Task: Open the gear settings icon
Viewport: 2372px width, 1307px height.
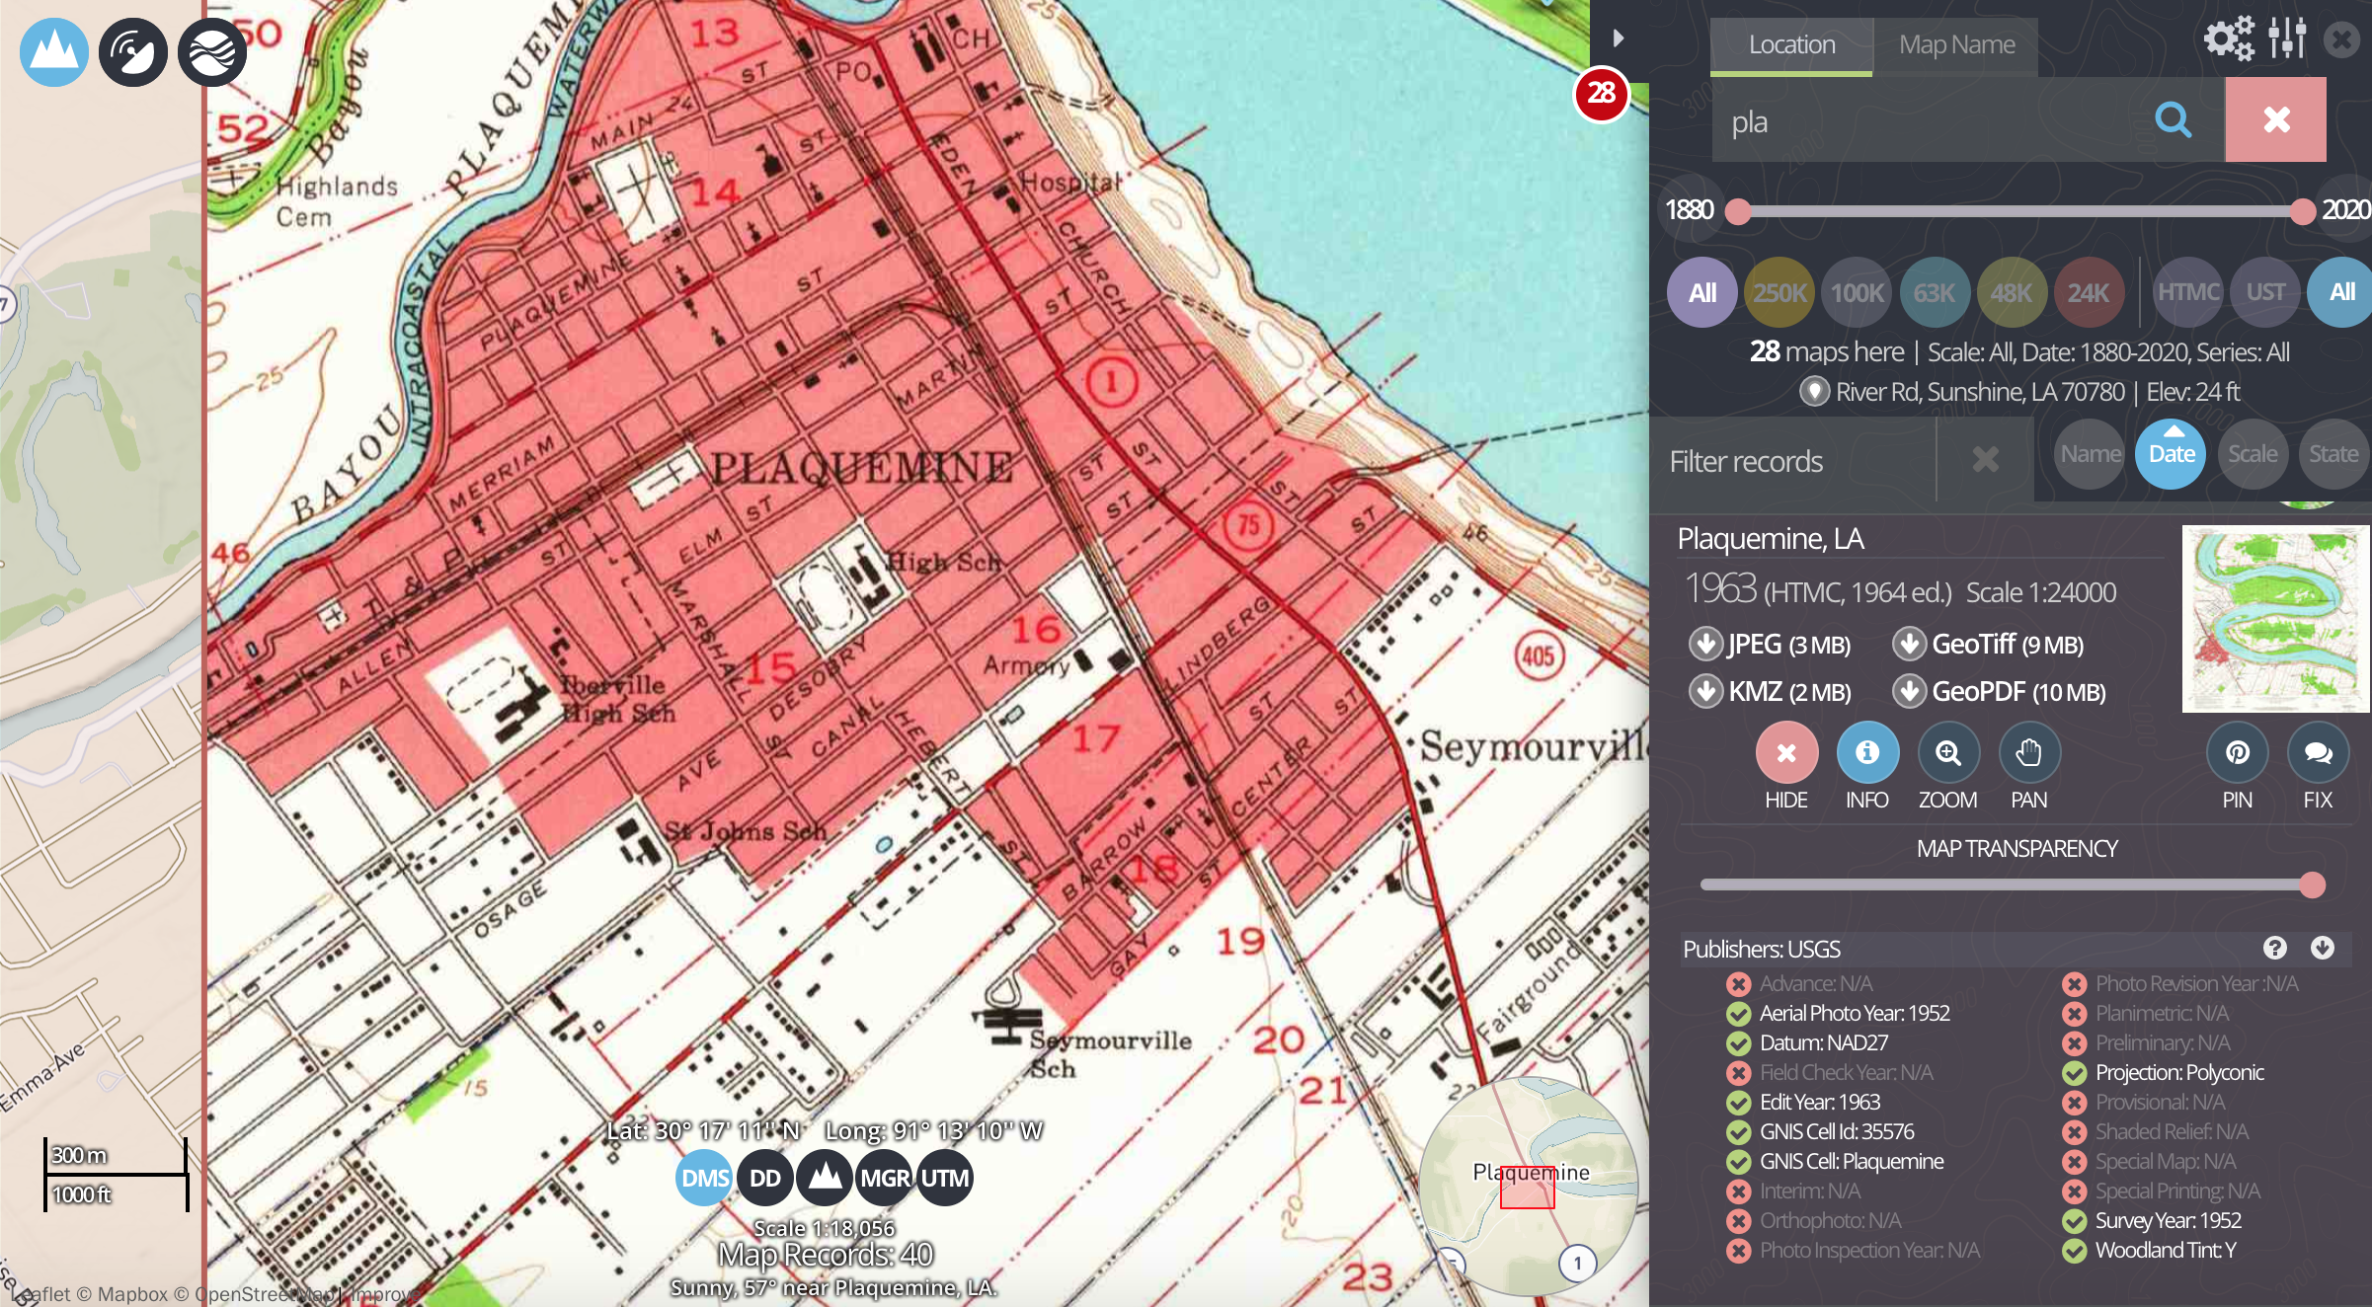Action: 2228,39
